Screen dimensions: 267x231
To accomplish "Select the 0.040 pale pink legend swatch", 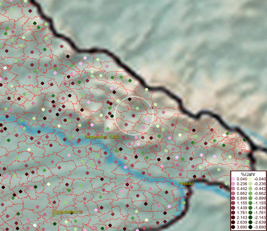I will (233, 179).
